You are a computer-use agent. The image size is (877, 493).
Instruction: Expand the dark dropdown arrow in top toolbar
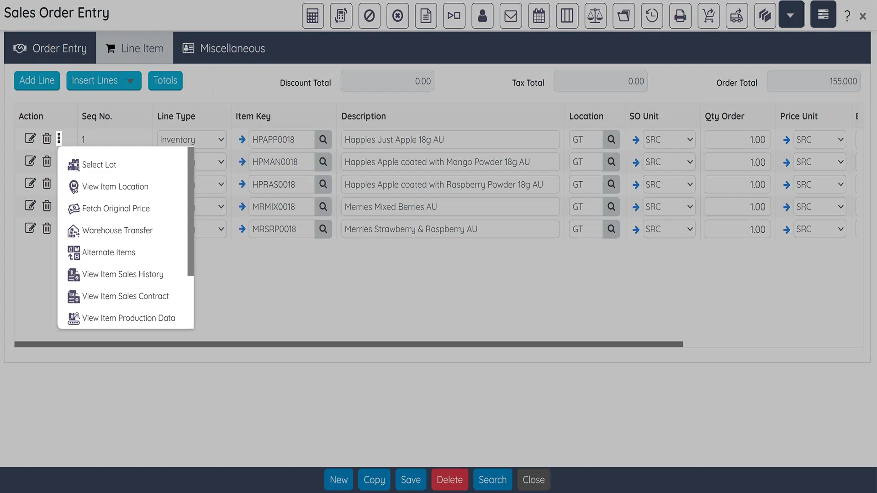791,15
